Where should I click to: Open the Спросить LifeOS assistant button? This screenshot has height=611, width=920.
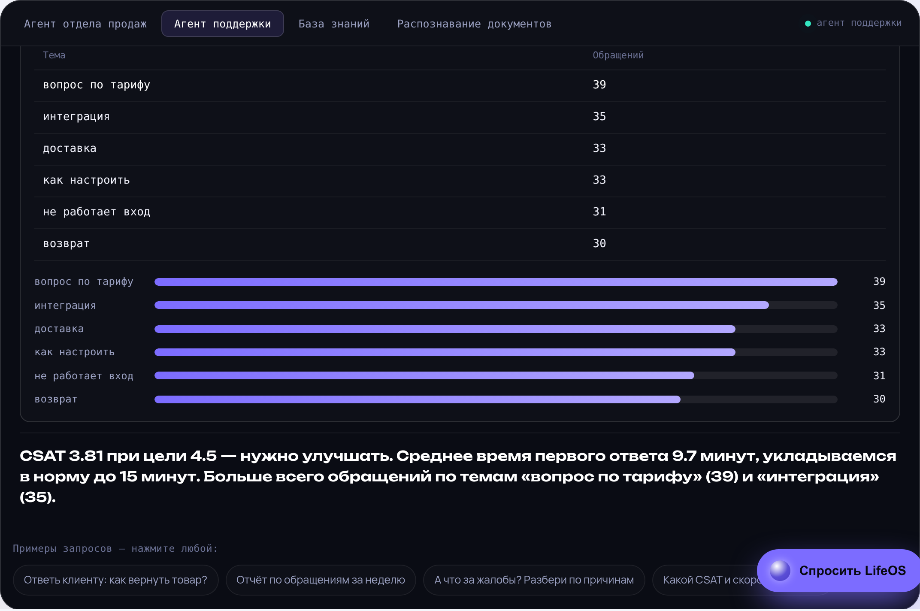coord(838,571)
